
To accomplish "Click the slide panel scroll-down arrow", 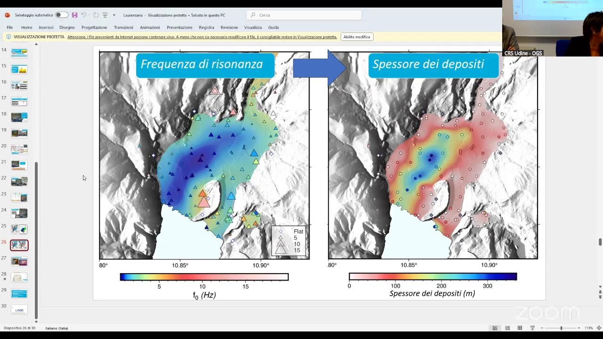I will pyautogui.click(x=36, y=322).
